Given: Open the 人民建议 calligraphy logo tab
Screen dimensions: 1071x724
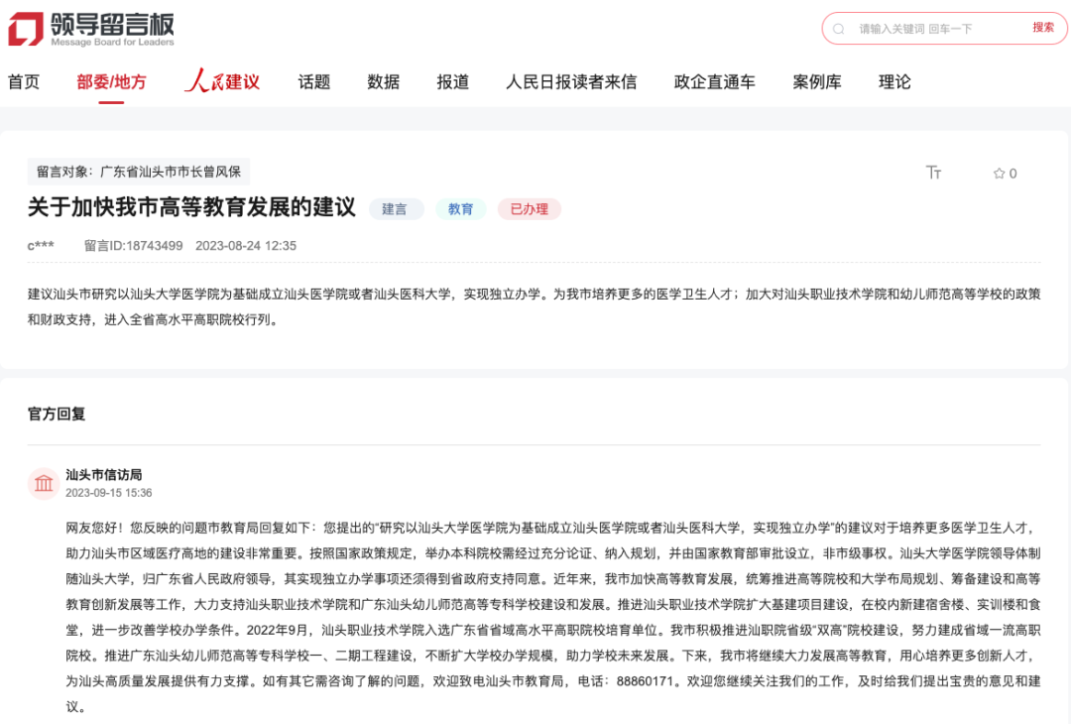Looking at the screenshot, I should point(222,82).
